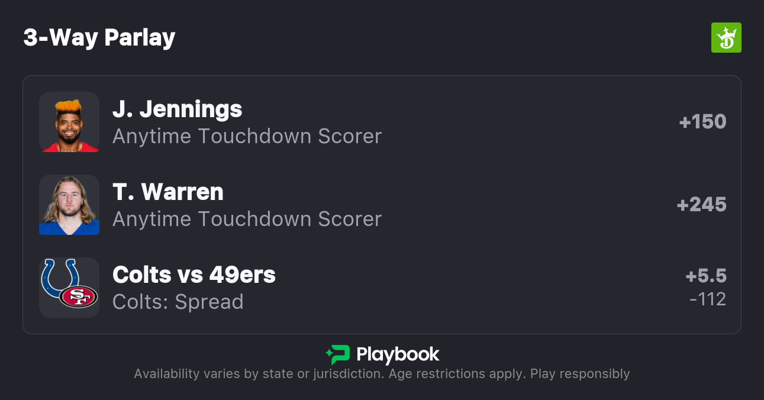Click the green Playbook logo icon

pos(338,354)
